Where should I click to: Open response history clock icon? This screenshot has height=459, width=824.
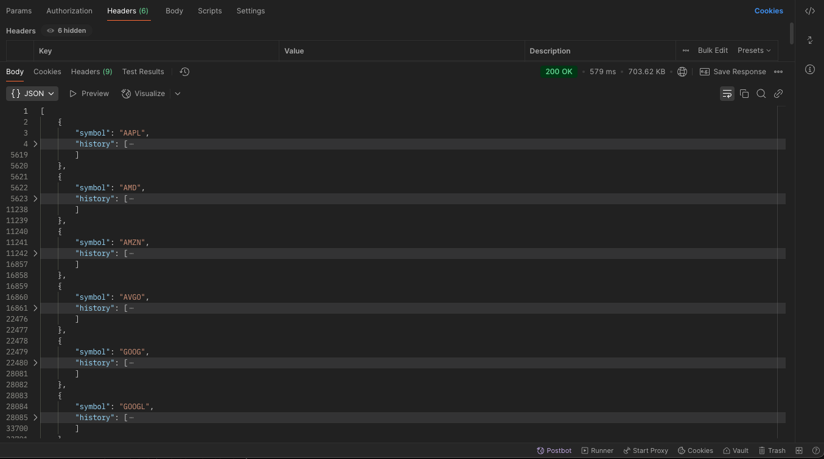pos(184,72)
